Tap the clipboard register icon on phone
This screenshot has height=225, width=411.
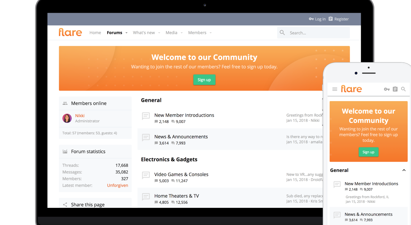coord(395,89)
